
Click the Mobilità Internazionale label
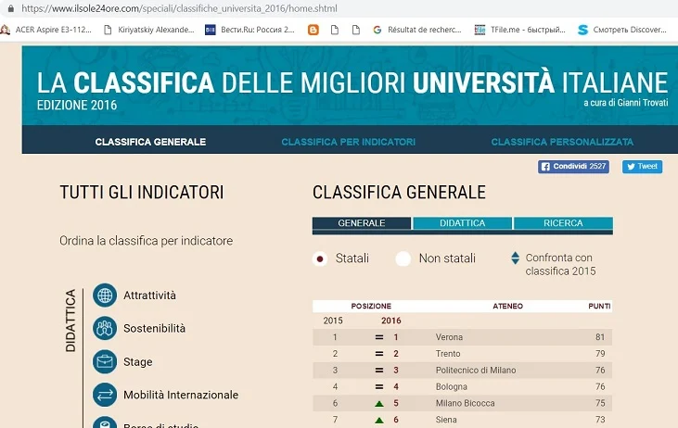pyautogui.click(x=181, y=395)
